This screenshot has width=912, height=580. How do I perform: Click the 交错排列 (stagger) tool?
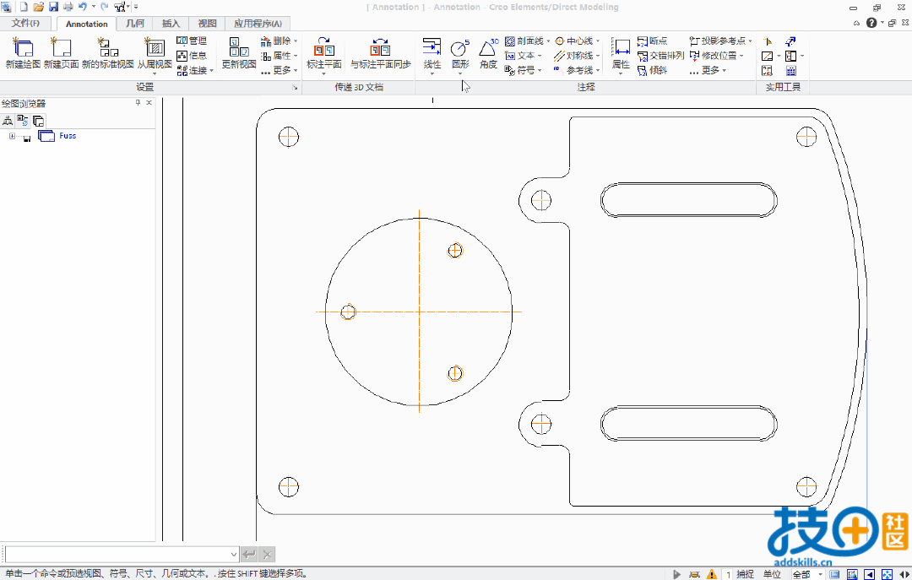(x=660, y=55)
